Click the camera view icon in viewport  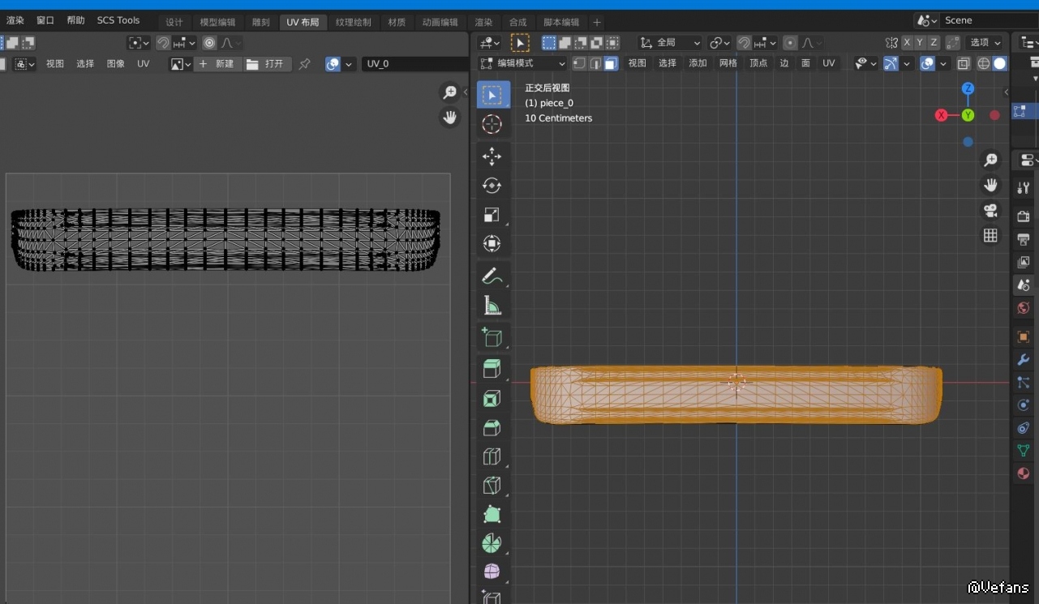coord(990,211)
